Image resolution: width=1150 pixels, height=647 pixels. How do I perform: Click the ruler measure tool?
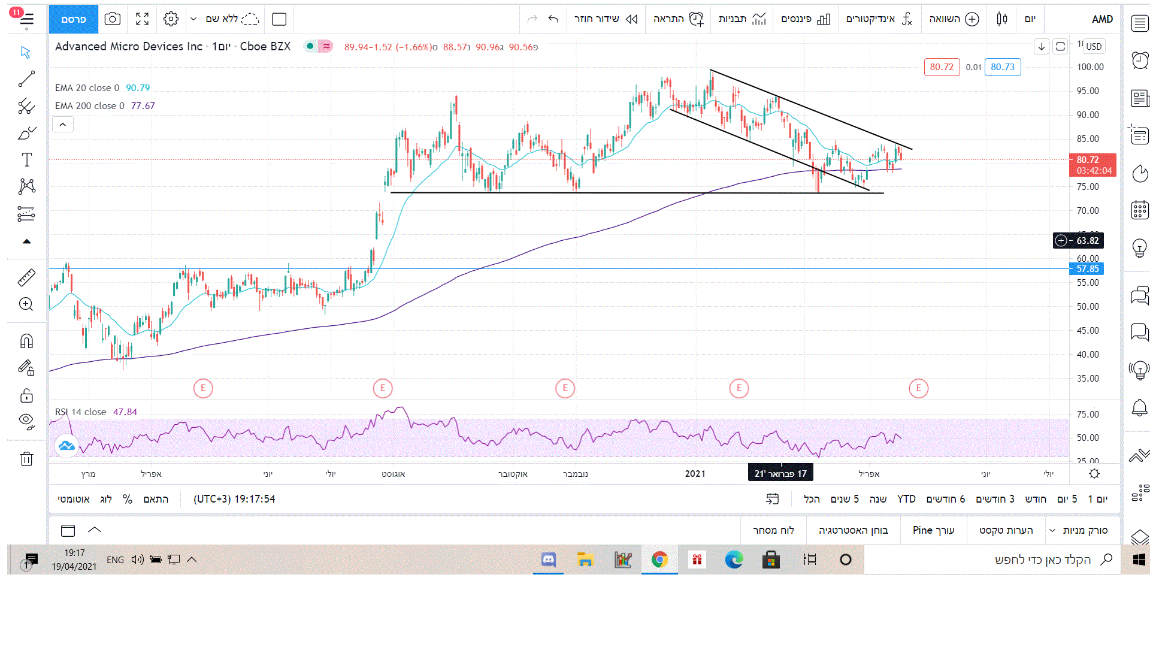(x=26, y=277)
